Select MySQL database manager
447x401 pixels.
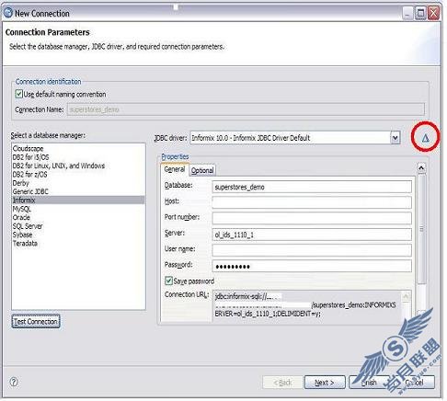(78, 209)
